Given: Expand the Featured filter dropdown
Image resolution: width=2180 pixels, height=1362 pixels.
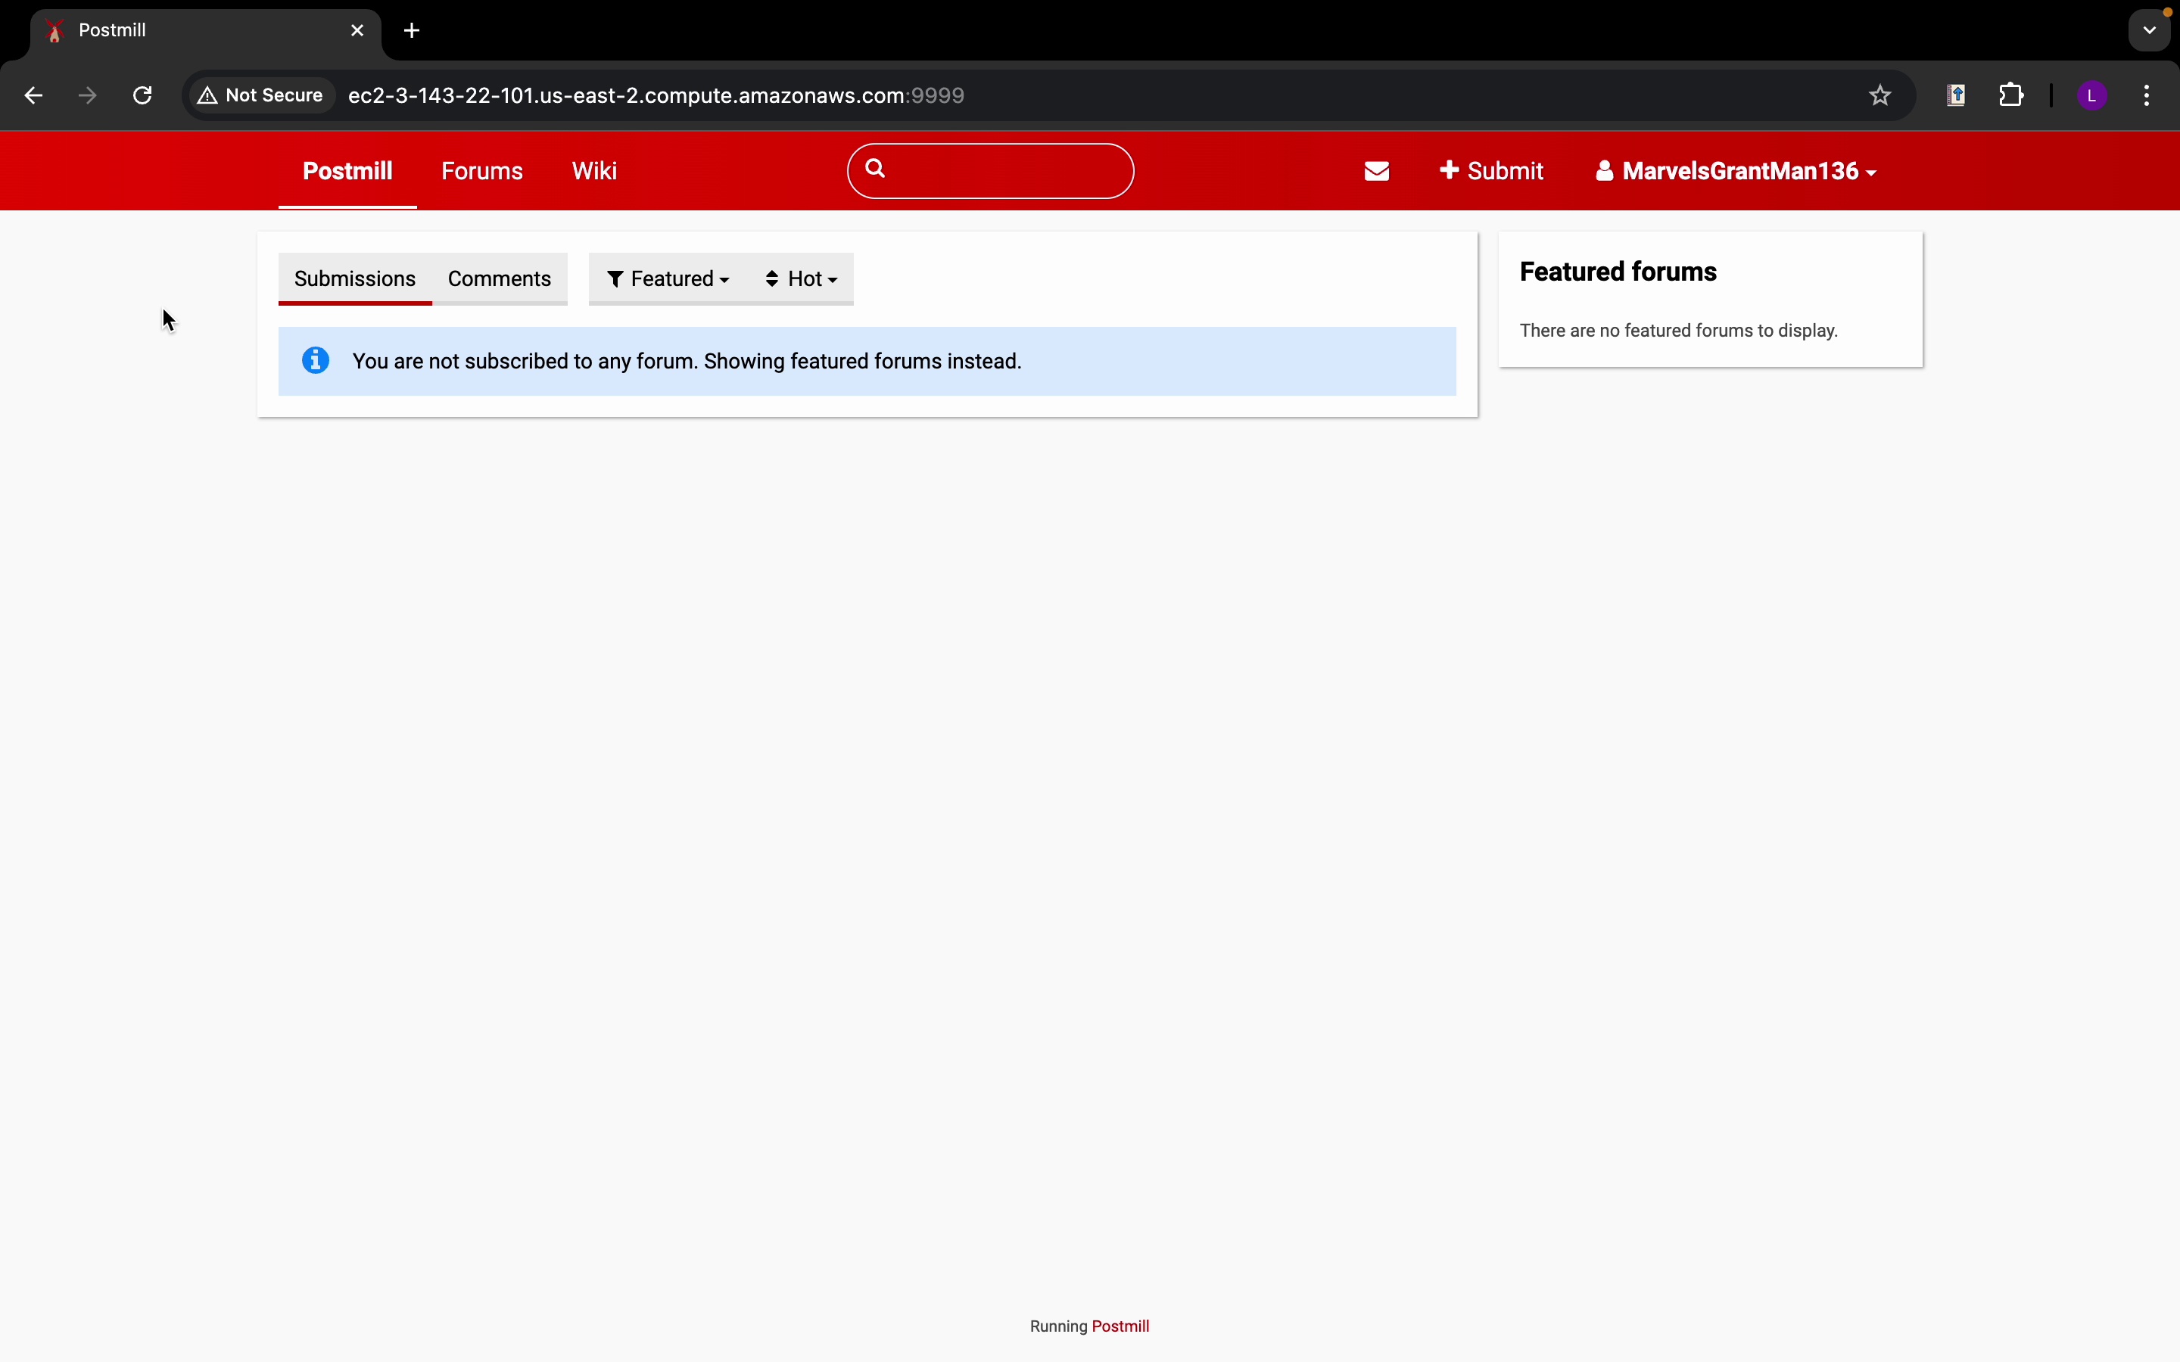Looking at the screenshot, I should tap(668, 279).
